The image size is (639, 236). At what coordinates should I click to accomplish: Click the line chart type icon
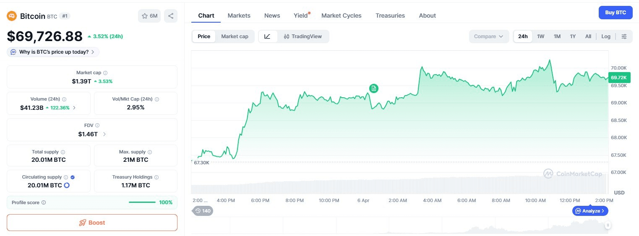coord(267,36)
